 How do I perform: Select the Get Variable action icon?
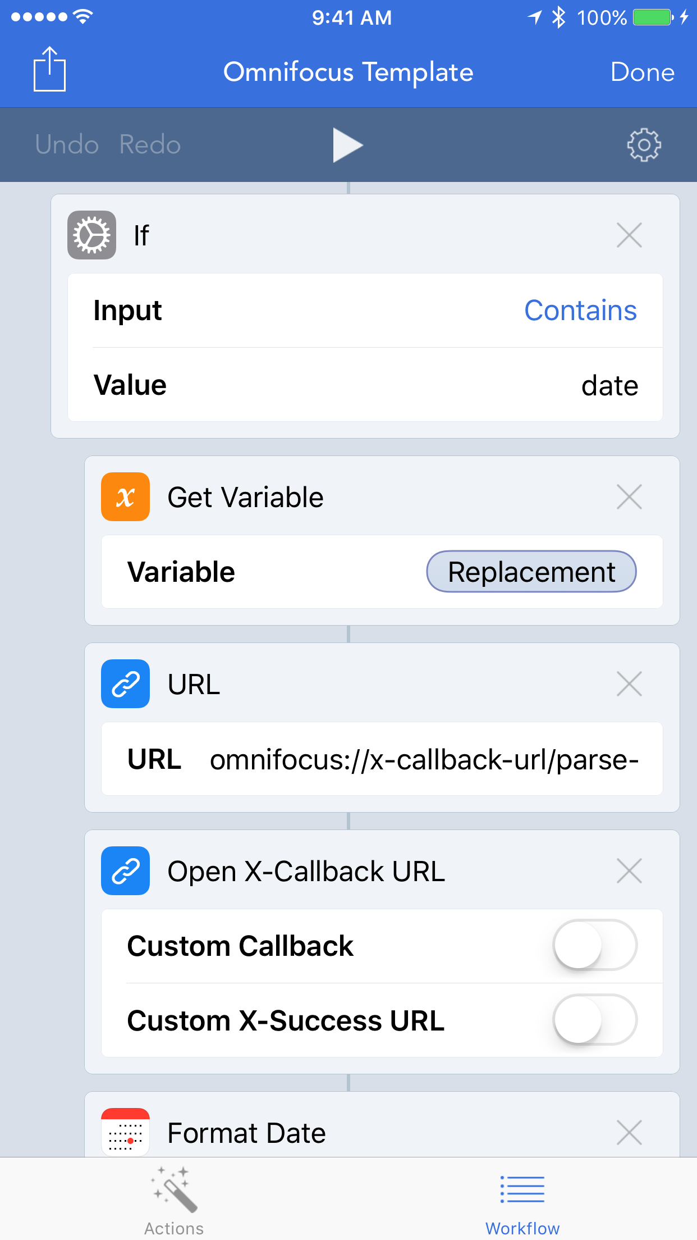pyautogui.click(x=125, y=496)
